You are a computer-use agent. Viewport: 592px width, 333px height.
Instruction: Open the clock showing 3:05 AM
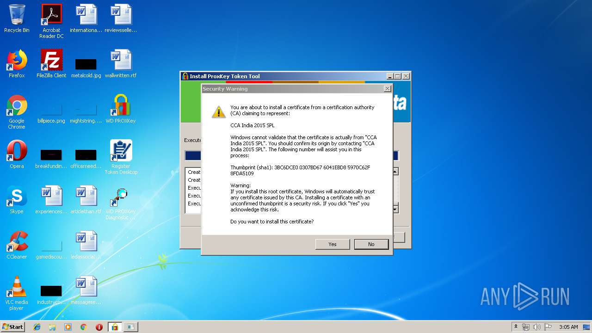click(x=568, y=327)
